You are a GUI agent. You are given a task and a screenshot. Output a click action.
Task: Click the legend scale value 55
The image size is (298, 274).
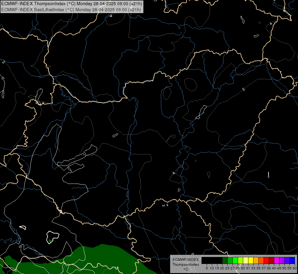pyautogui.click(x=290, y=268)
